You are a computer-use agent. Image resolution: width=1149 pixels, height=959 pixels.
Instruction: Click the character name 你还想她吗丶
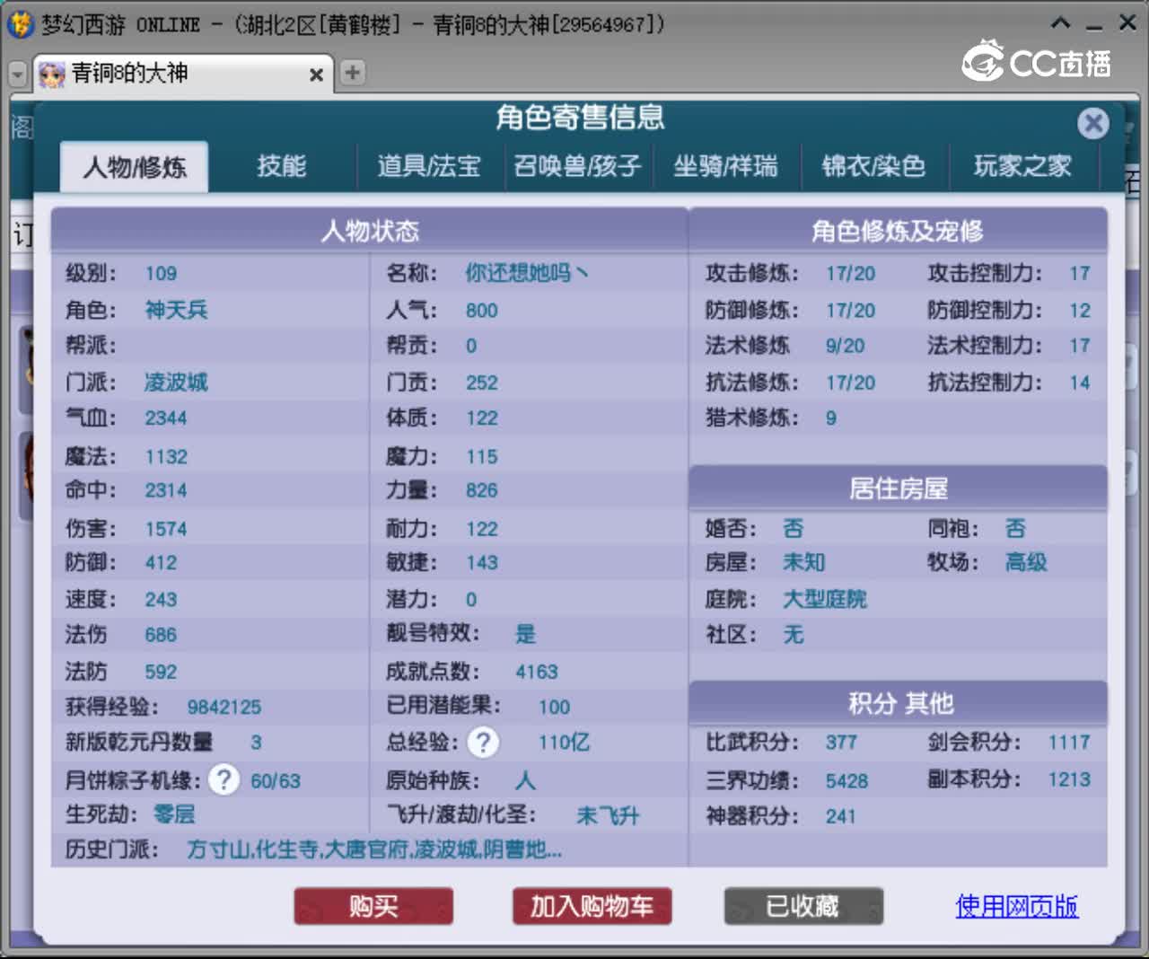tap(527, 272)
